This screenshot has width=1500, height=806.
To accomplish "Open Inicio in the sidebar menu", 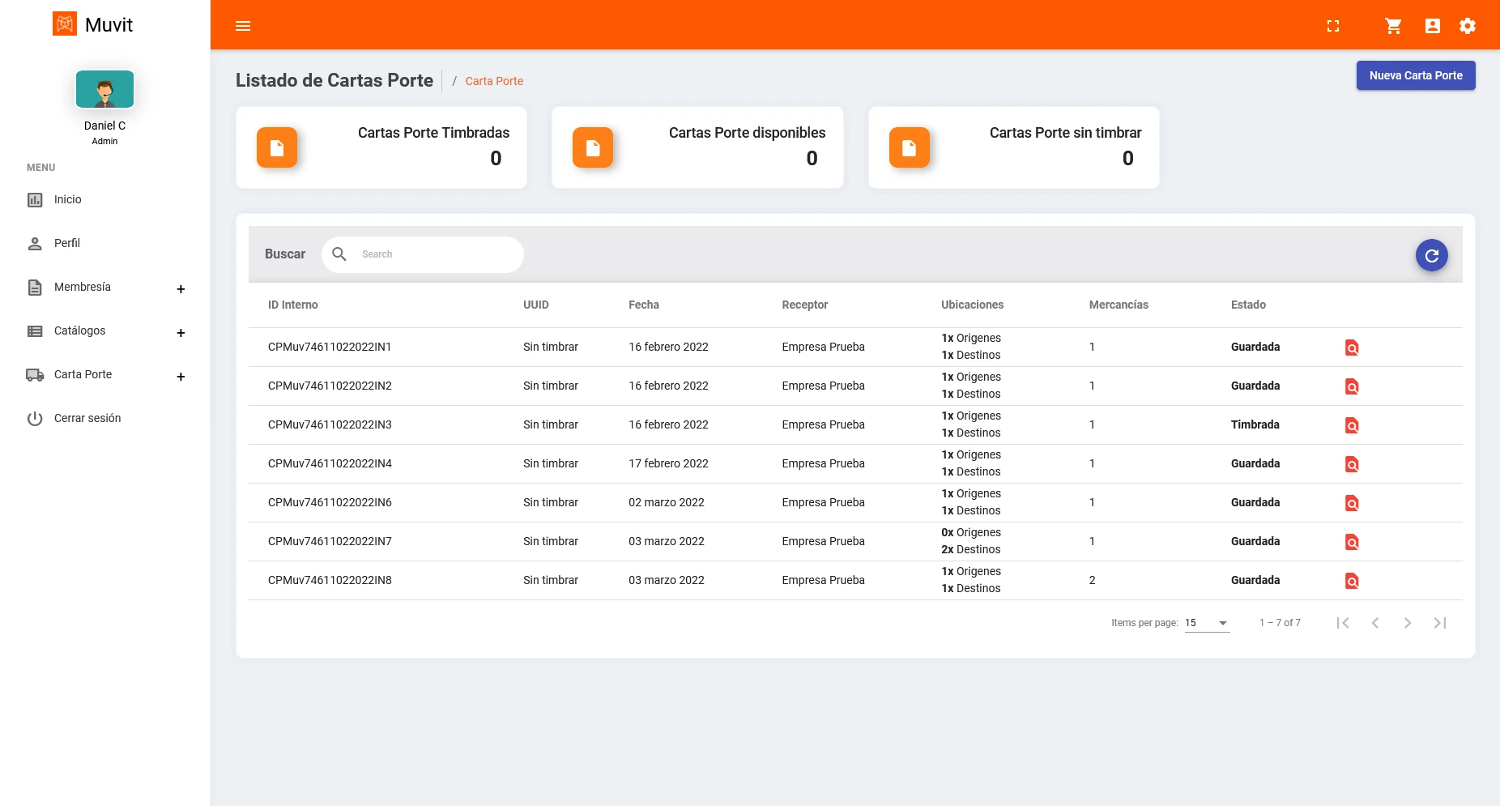I will (x=68, y=199).
